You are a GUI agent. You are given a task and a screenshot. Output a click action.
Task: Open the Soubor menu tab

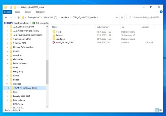click(8, 12)
